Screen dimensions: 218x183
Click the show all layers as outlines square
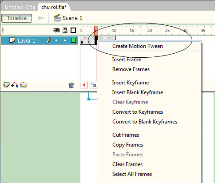click(x=73, y=30)
